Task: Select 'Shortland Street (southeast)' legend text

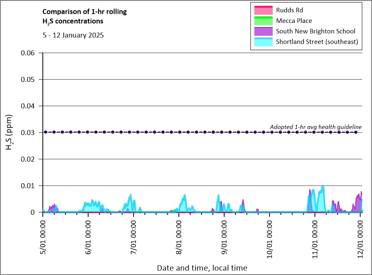Action: [x=317, y=42]
